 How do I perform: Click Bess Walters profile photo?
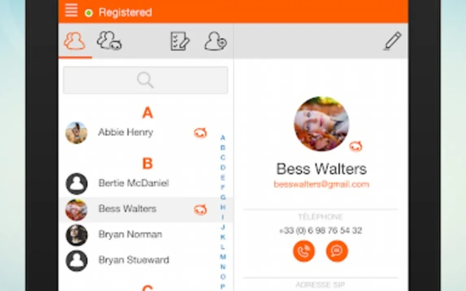click(x=321, y=124)
